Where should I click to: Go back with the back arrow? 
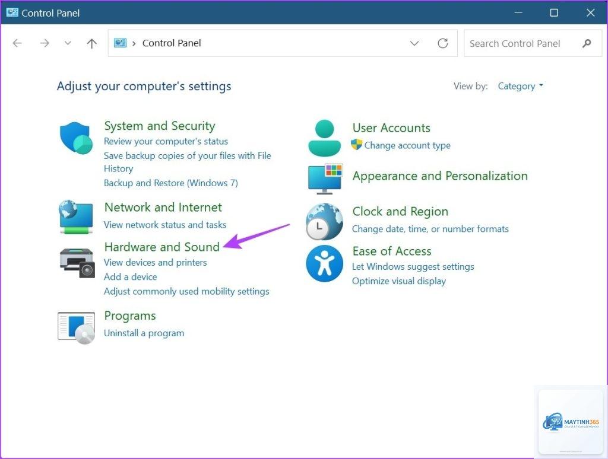[17, 43]
